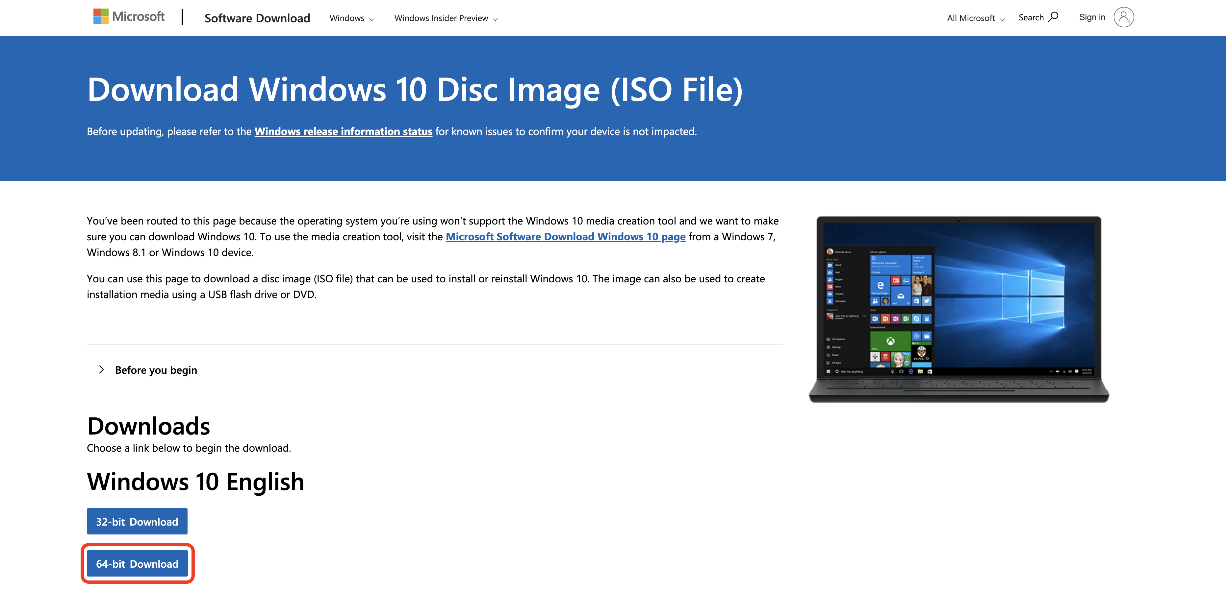Click the gray Before you begin arrow
This screenshot has width=1226, height=591.
tap(101, 369)
